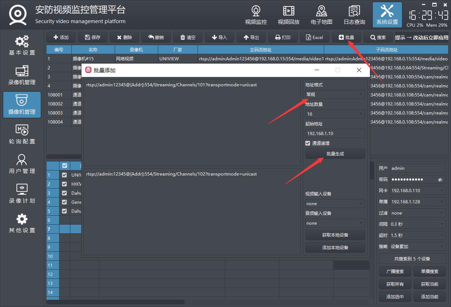Open 录像机管理 recorder management

[22, 75]
